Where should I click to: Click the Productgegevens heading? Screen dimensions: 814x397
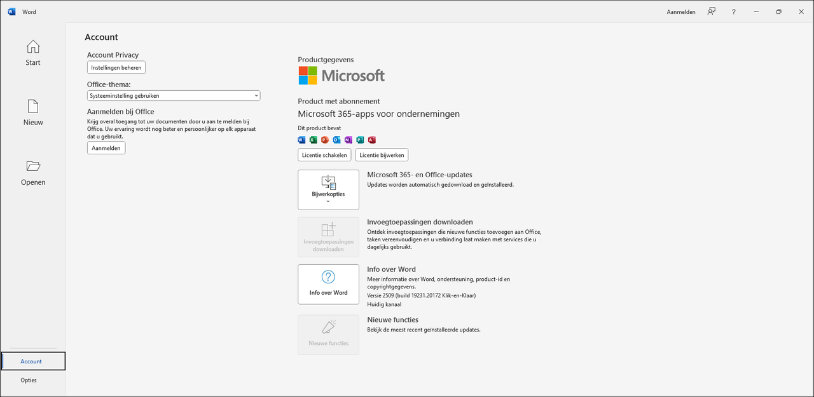pyautogui.click(x=326, y=60)
